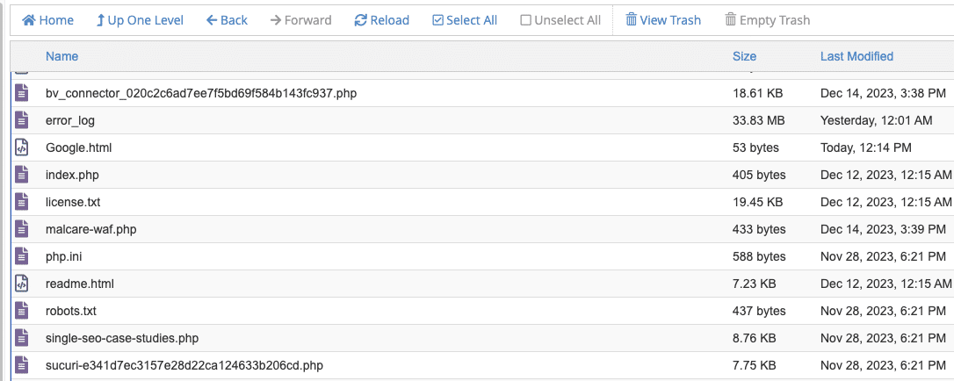Click the Empty Trash button
The height and width of the screenshot is (381, 954).
click(x=767, y=20)
